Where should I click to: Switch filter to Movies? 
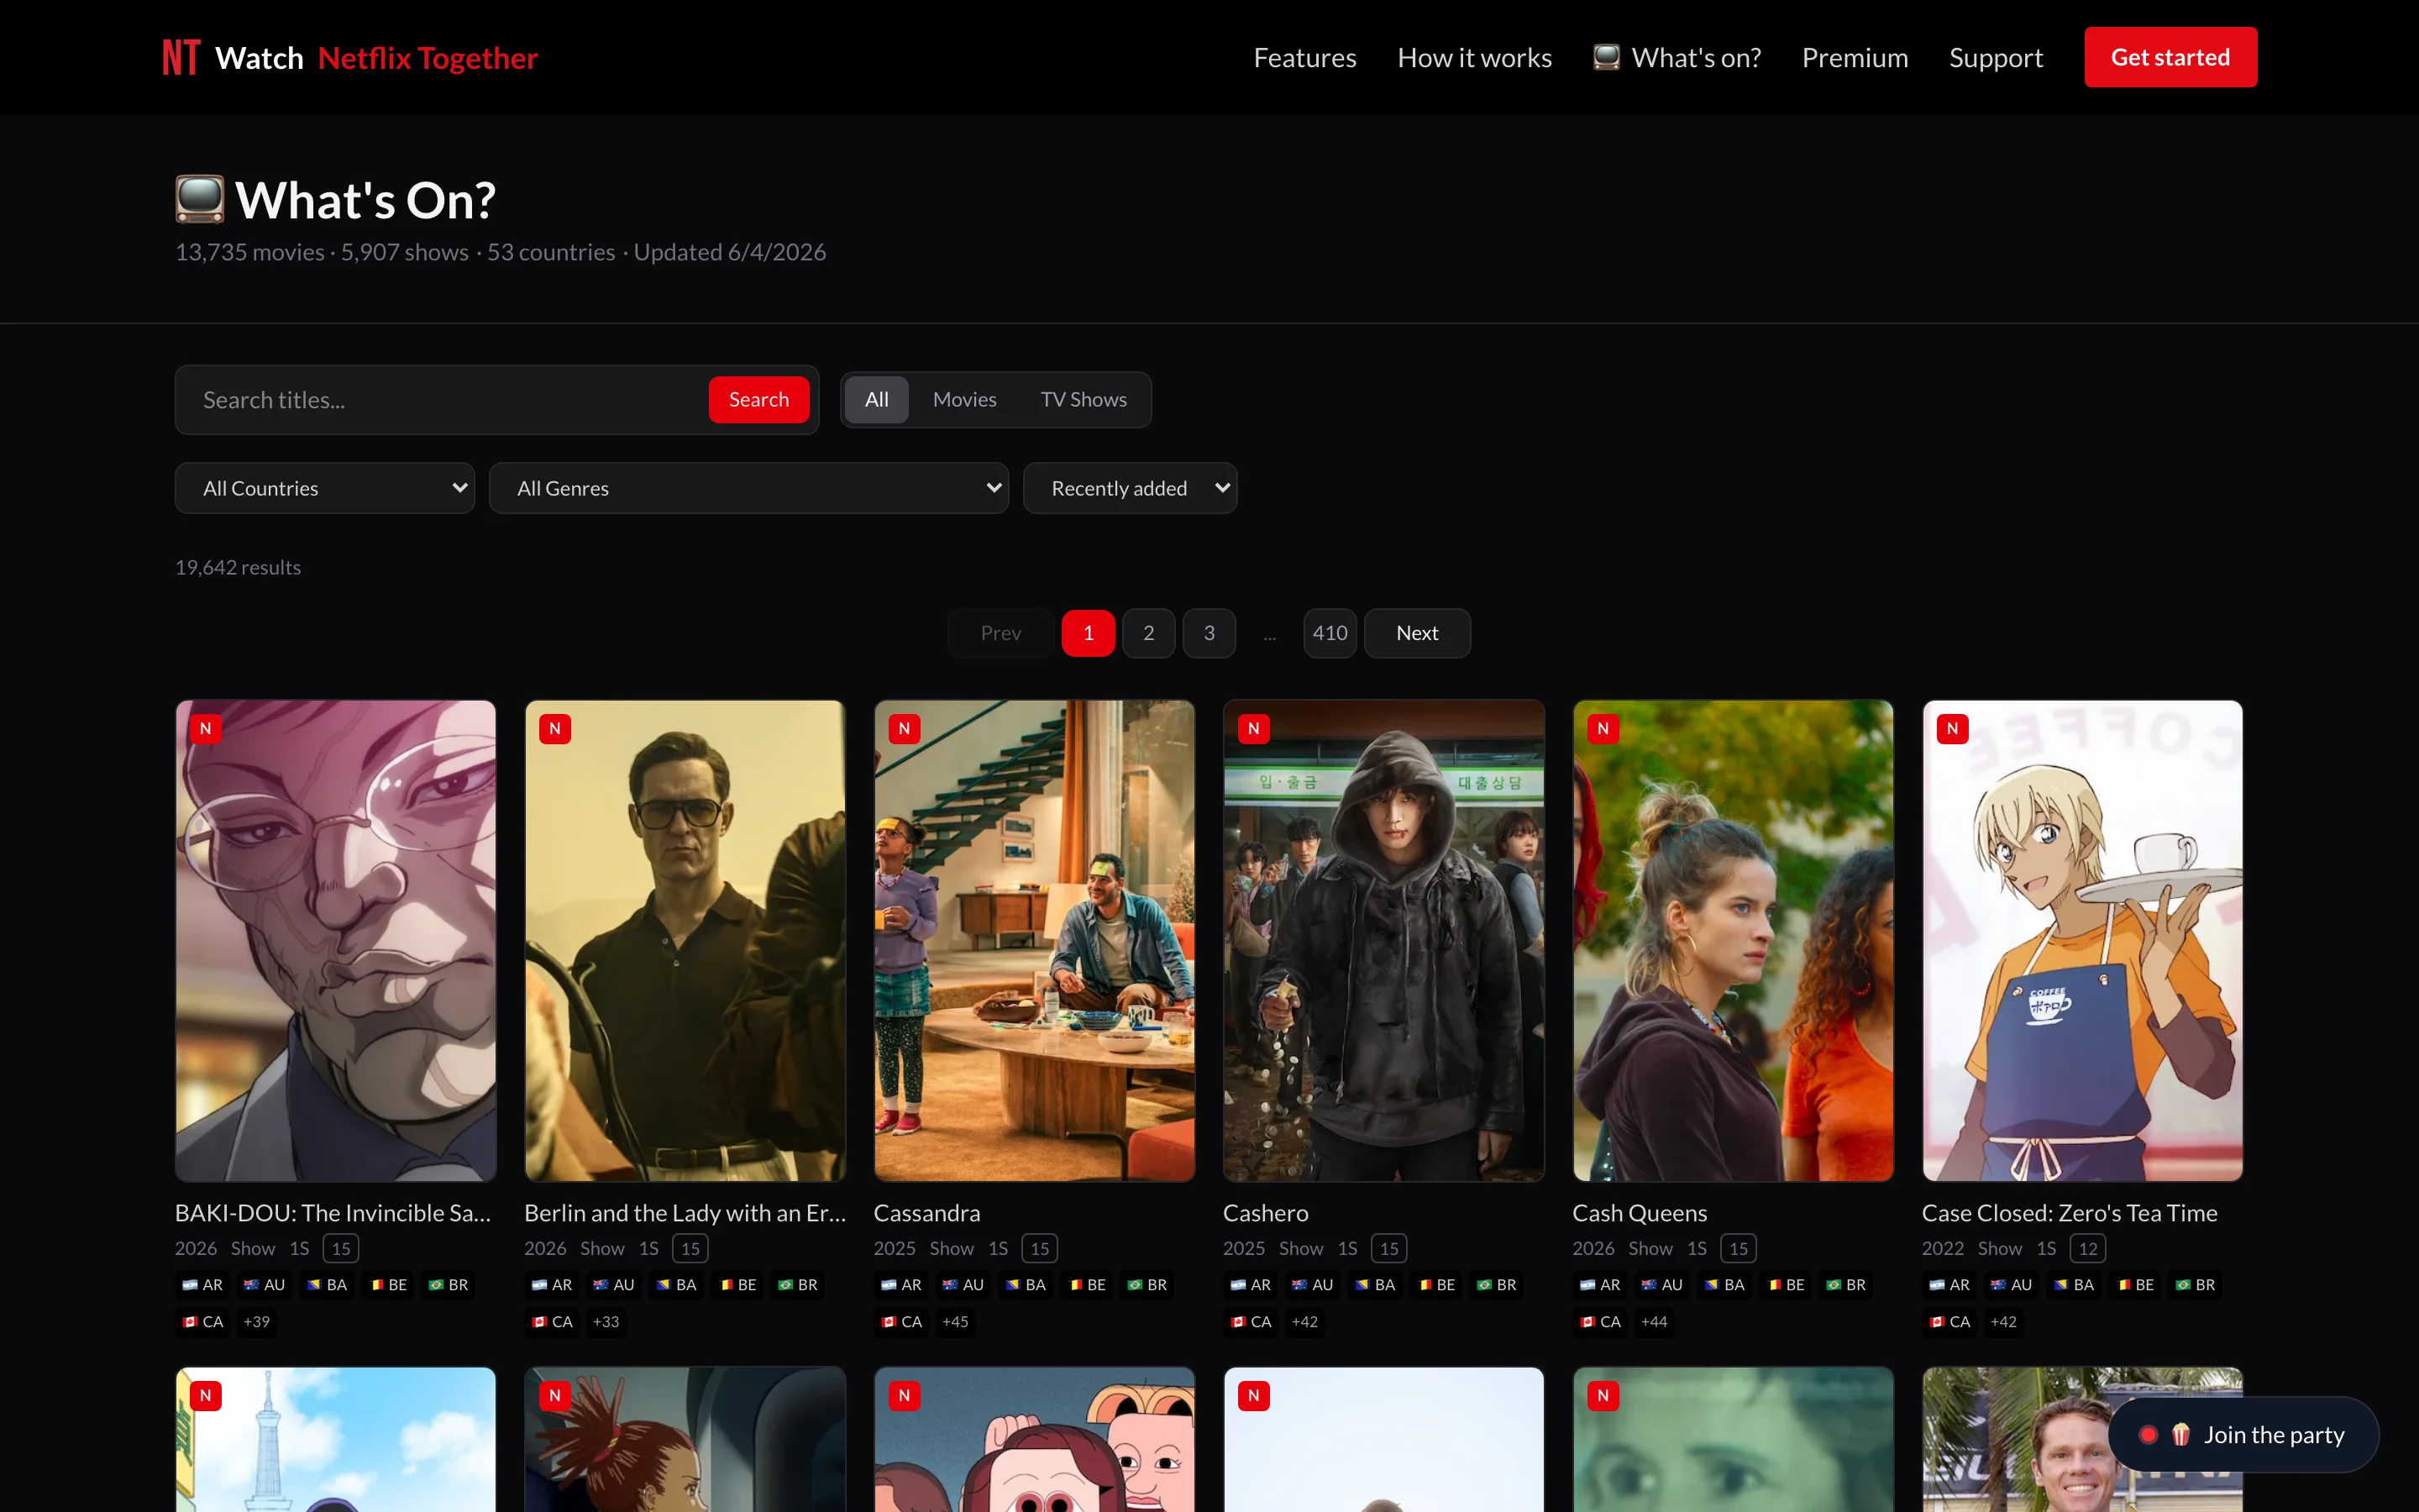pyautogui.click(x=963, y=400)
